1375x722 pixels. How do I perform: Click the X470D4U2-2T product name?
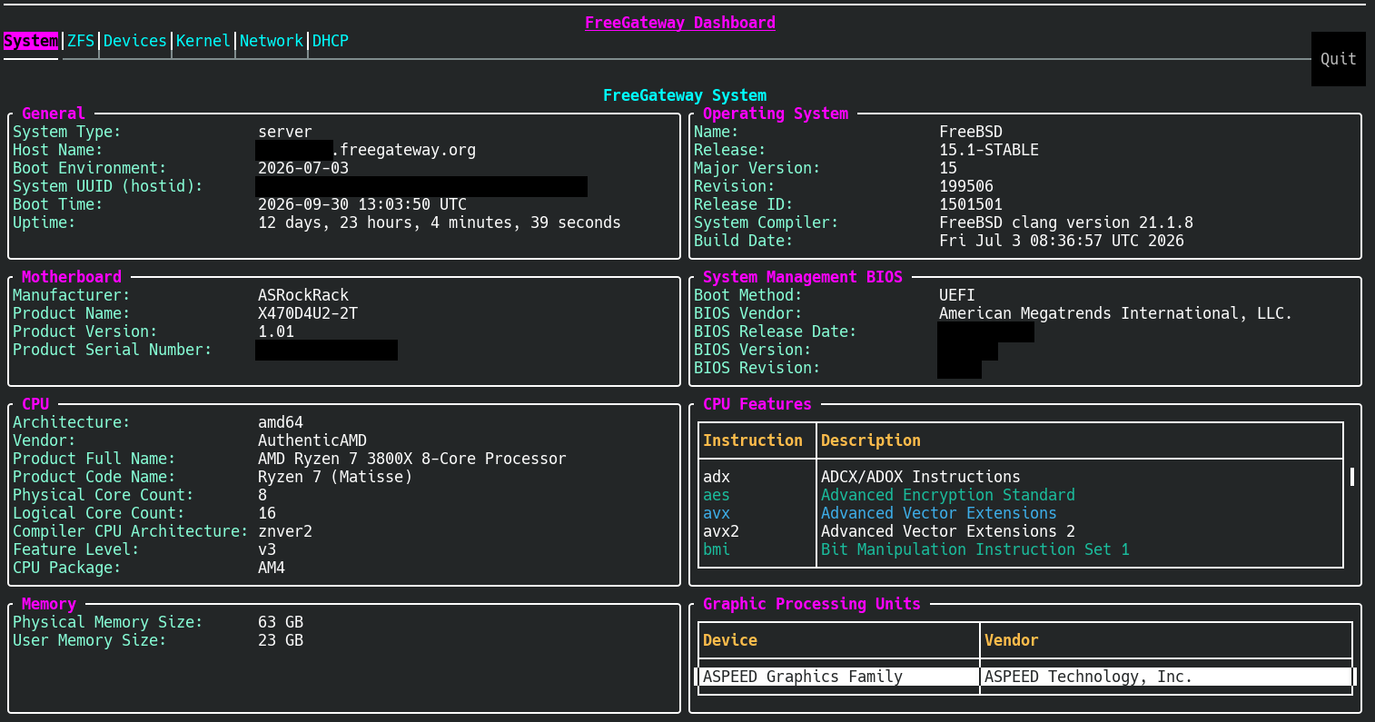(x=308, y=313)
